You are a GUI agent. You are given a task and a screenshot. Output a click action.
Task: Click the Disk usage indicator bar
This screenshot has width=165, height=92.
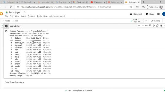point(141,22)
